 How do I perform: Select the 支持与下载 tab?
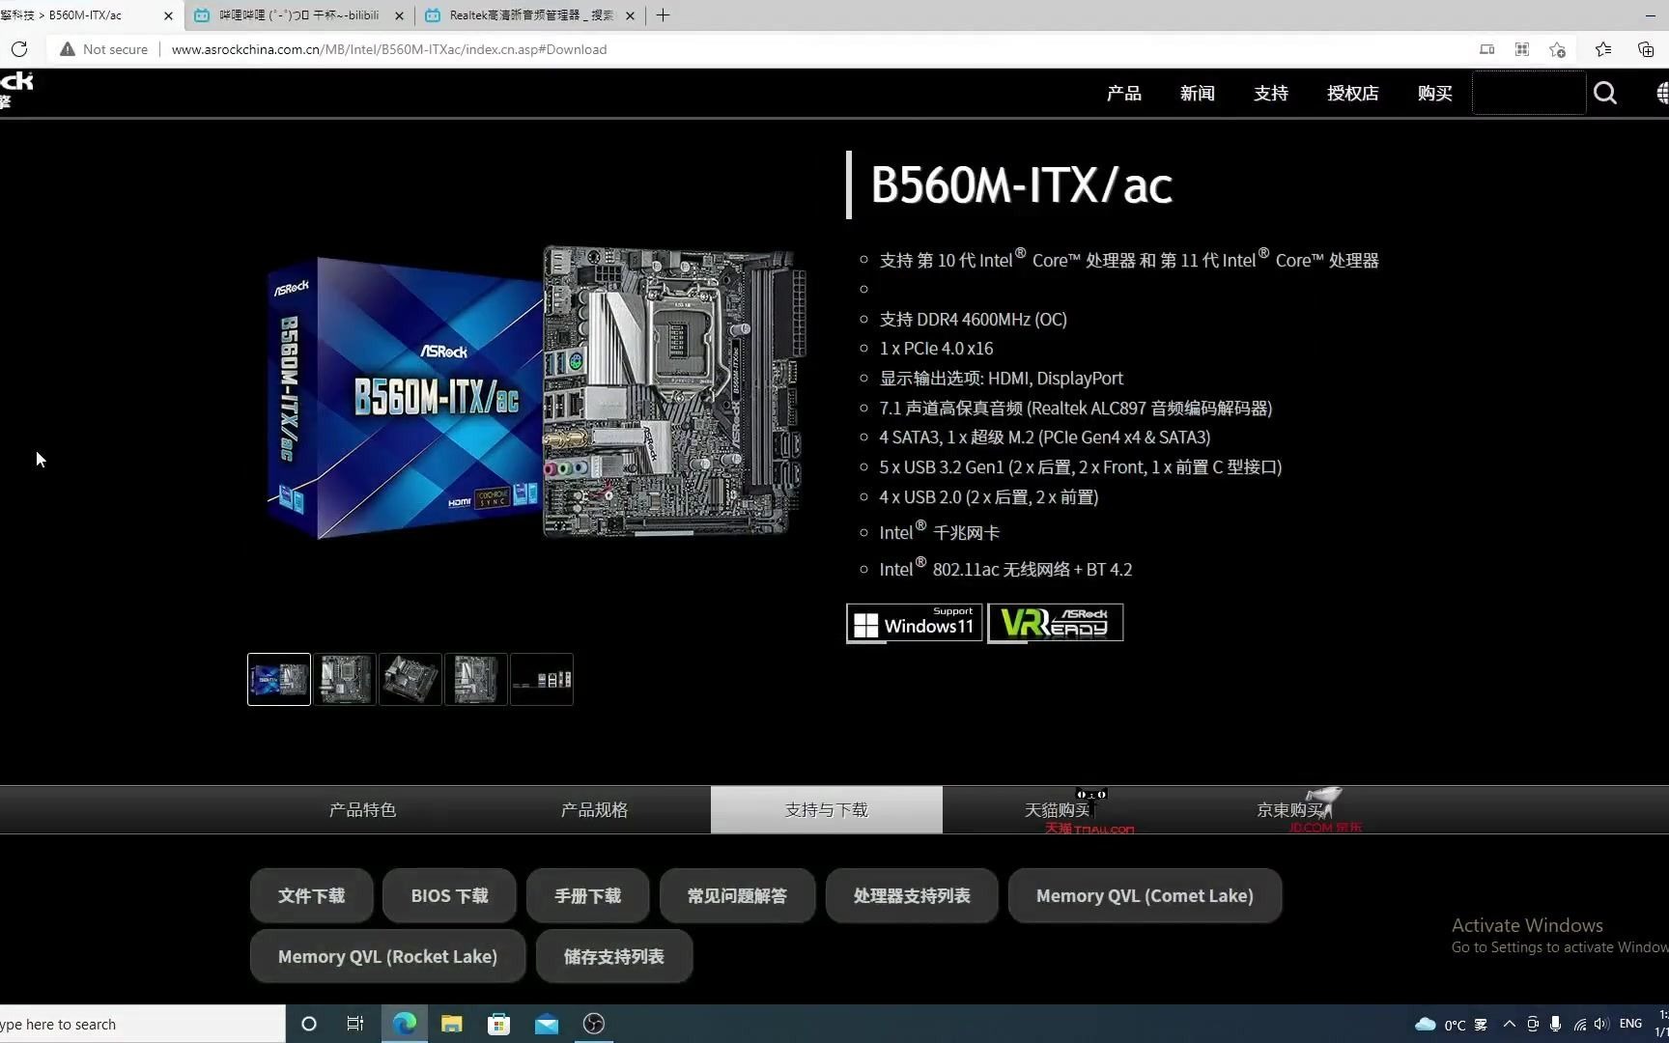tap(827, 809)
